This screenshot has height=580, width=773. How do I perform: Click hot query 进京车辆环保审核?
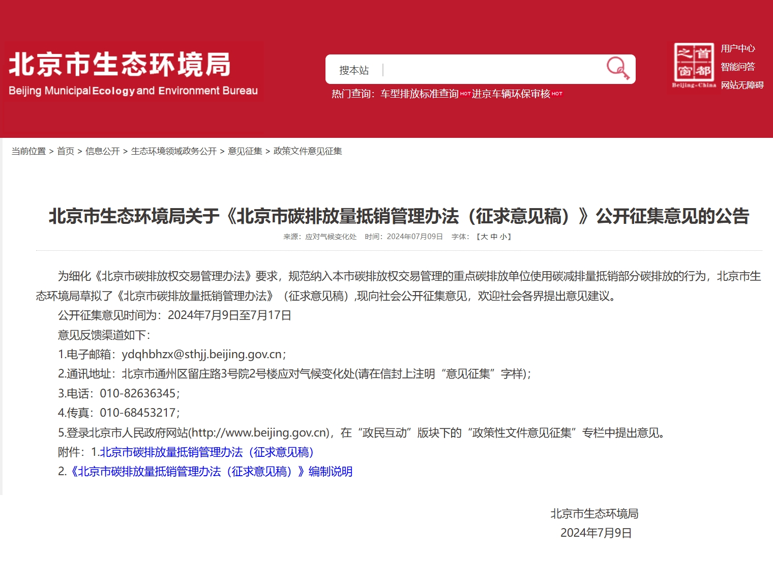pyautogui.click(x=511, y=94)
